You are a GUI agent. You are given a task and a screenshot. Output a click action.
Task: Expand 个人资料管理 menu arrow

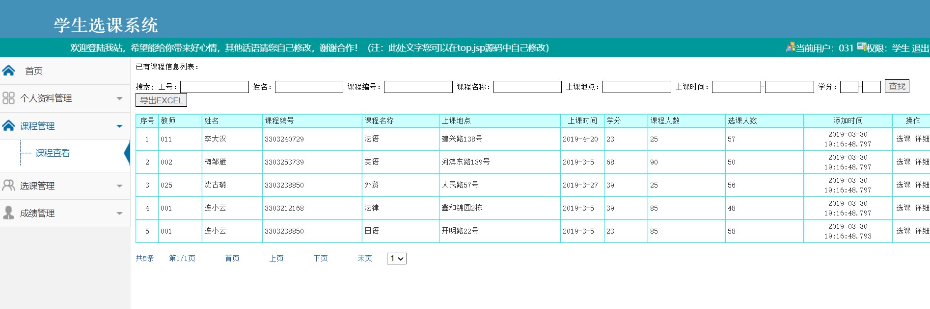click(119, 98)
